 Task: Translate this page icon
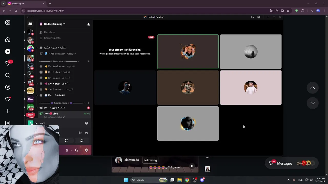point(271,11)
